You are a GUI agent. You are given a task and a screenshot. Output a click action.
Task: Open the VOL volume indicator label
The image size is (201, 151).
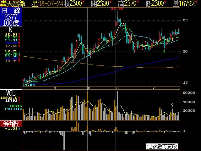[11, 92]
